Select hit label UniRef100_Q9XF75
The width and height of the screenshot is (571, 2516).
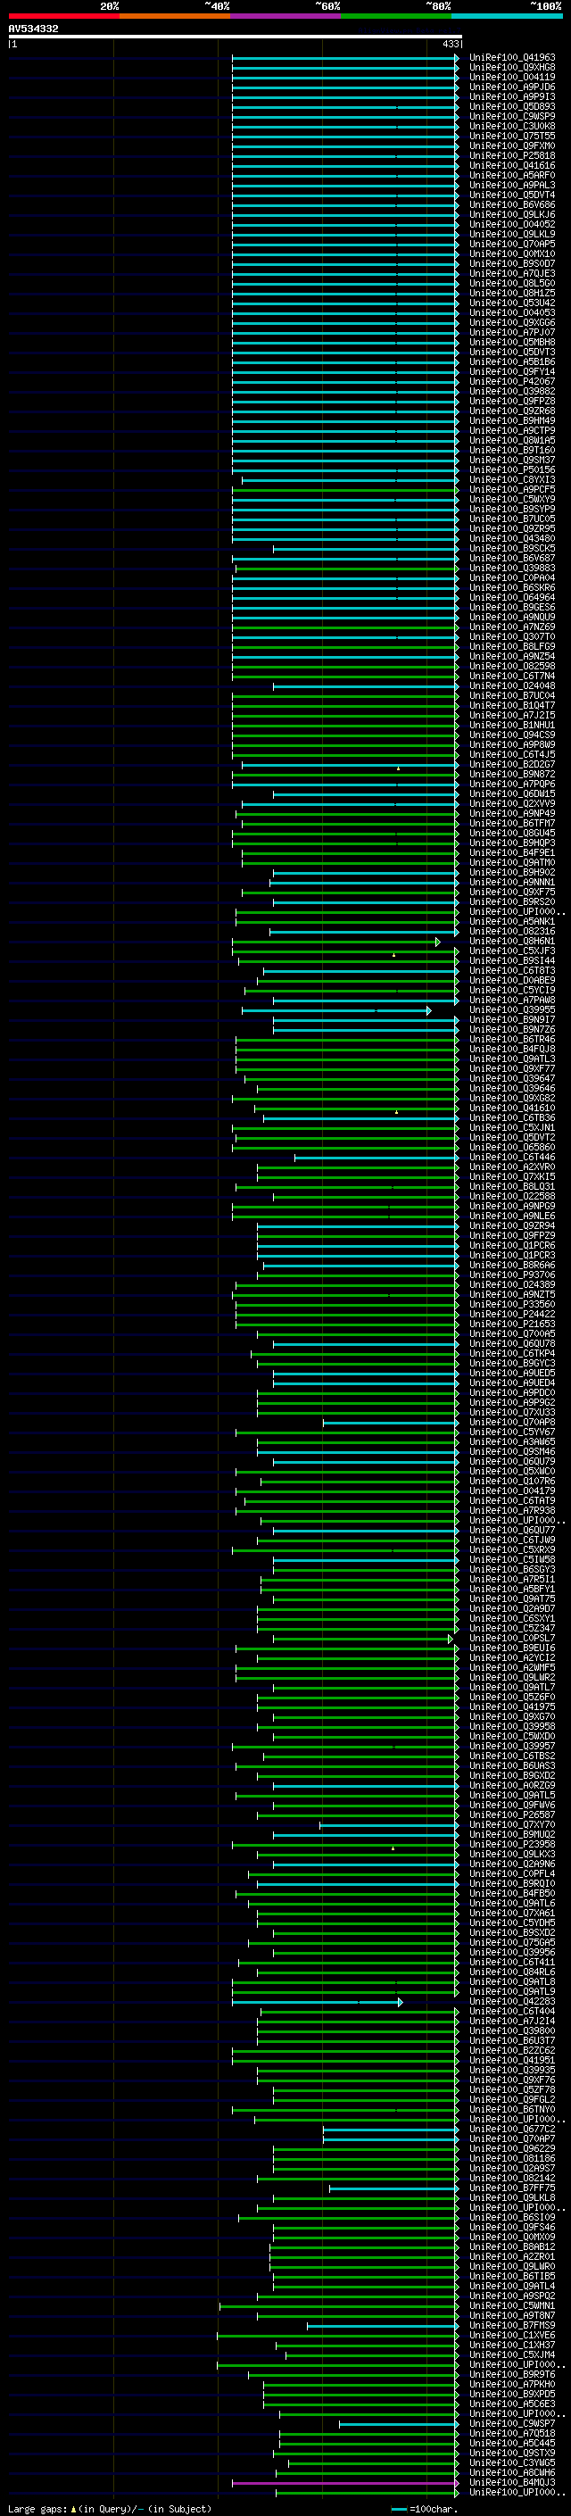point(512,892)
